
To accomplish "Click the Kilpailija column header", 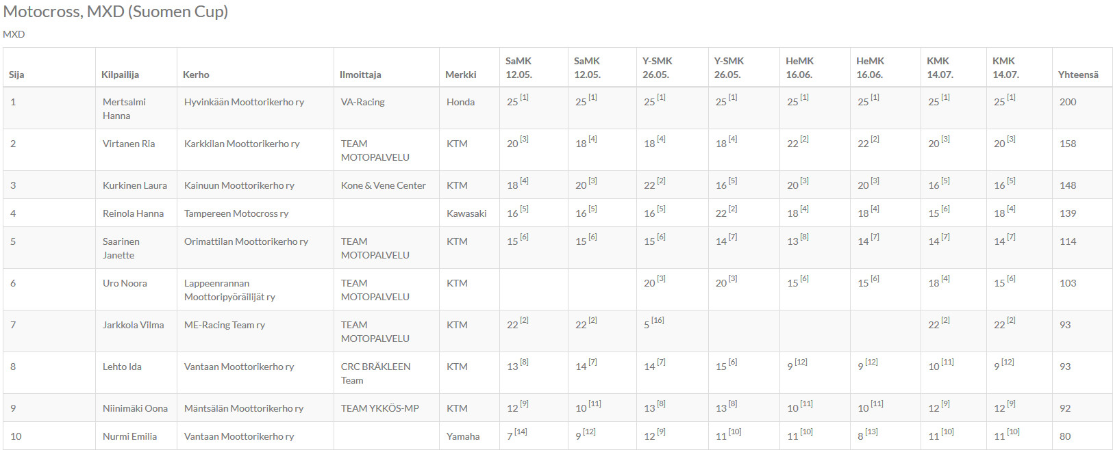I will 120,75.
